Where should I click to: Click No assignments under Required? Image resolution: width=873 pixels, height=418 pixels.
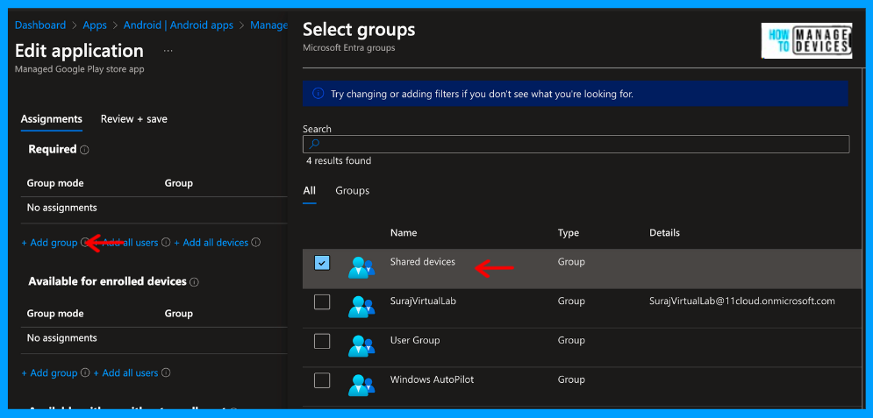[61, 208]
